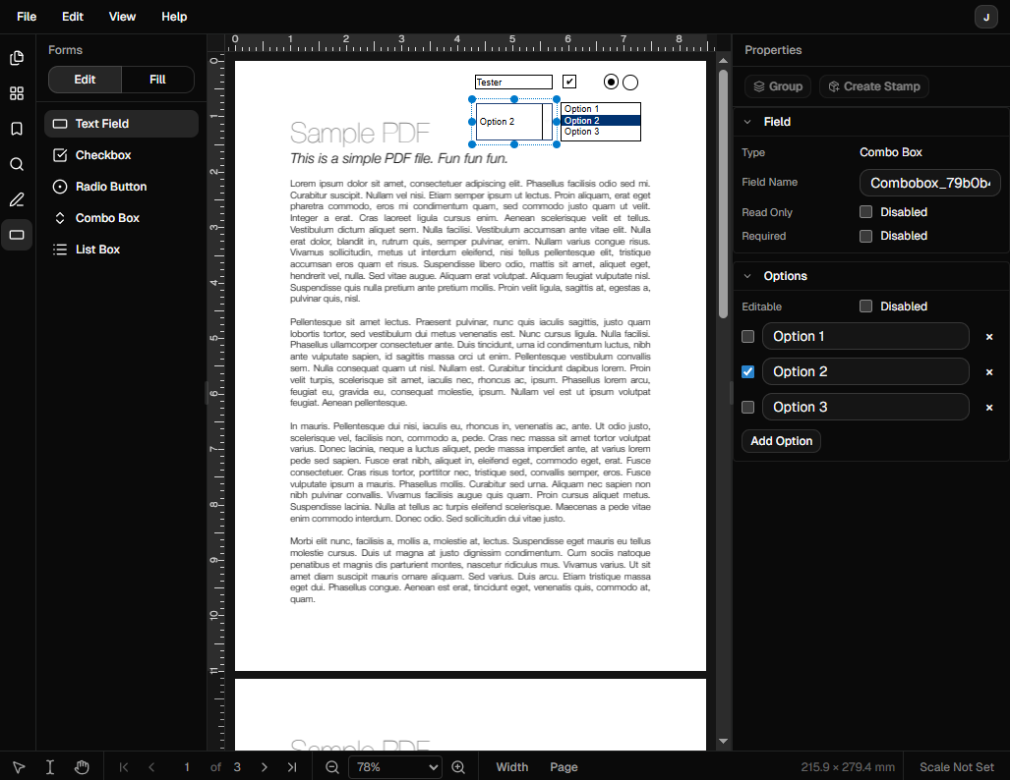Select the filled radio button on the page
The image size is (1010, 780).
click(x=611, y=83)
